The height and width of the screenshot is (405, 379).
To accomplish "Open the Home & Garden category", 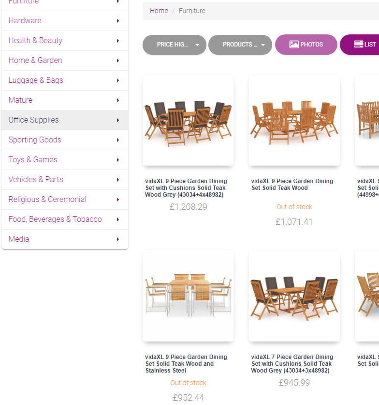I will (x=35, y=61).
